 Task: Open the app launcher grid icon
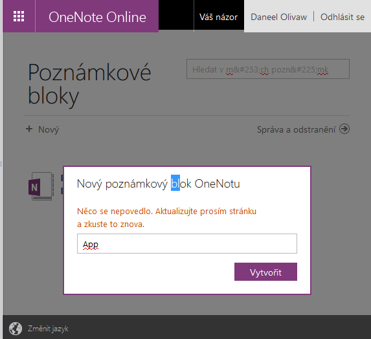pos(19,16)
